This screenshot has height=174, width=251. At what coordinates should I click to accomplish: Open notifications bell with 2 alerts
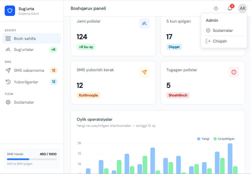(230, 8)
